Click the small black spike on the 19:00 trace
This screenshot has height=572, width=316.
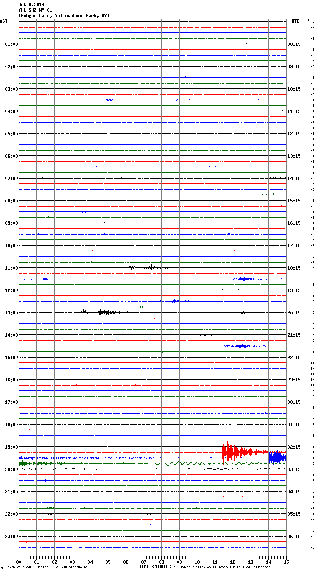pyautogui.click(x=138, y=446)
